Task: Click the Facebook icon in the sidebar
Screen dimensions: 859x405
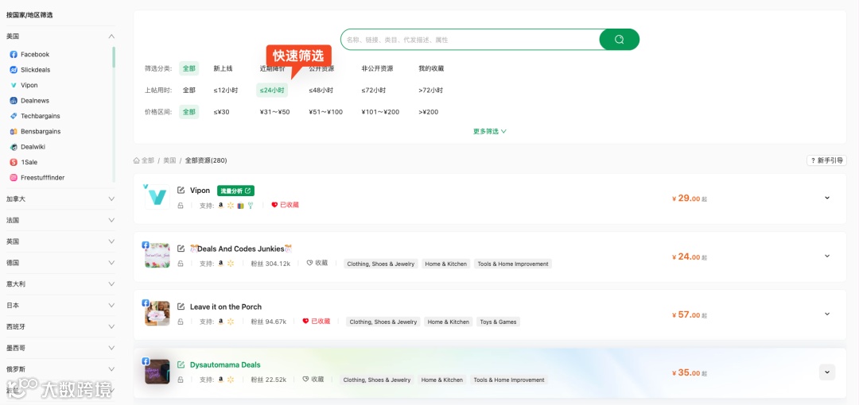Action: coord(14,54)
